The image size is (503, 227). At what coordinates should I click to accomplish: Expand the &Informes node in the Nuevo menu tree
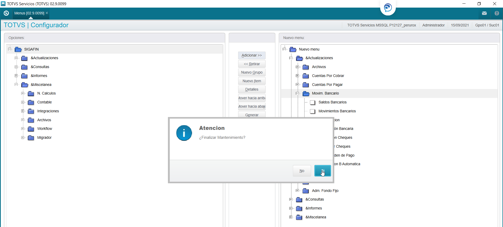point(291,208)
